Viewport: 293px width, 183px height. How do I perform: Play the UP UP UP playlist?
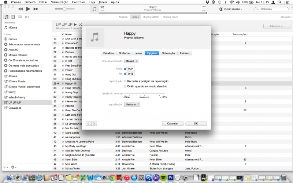[x=75, y=25]
